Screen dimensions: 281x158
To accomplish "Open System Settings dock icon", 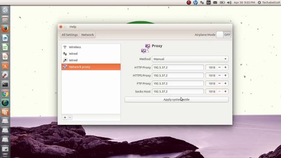I will (x=5, y=75).
